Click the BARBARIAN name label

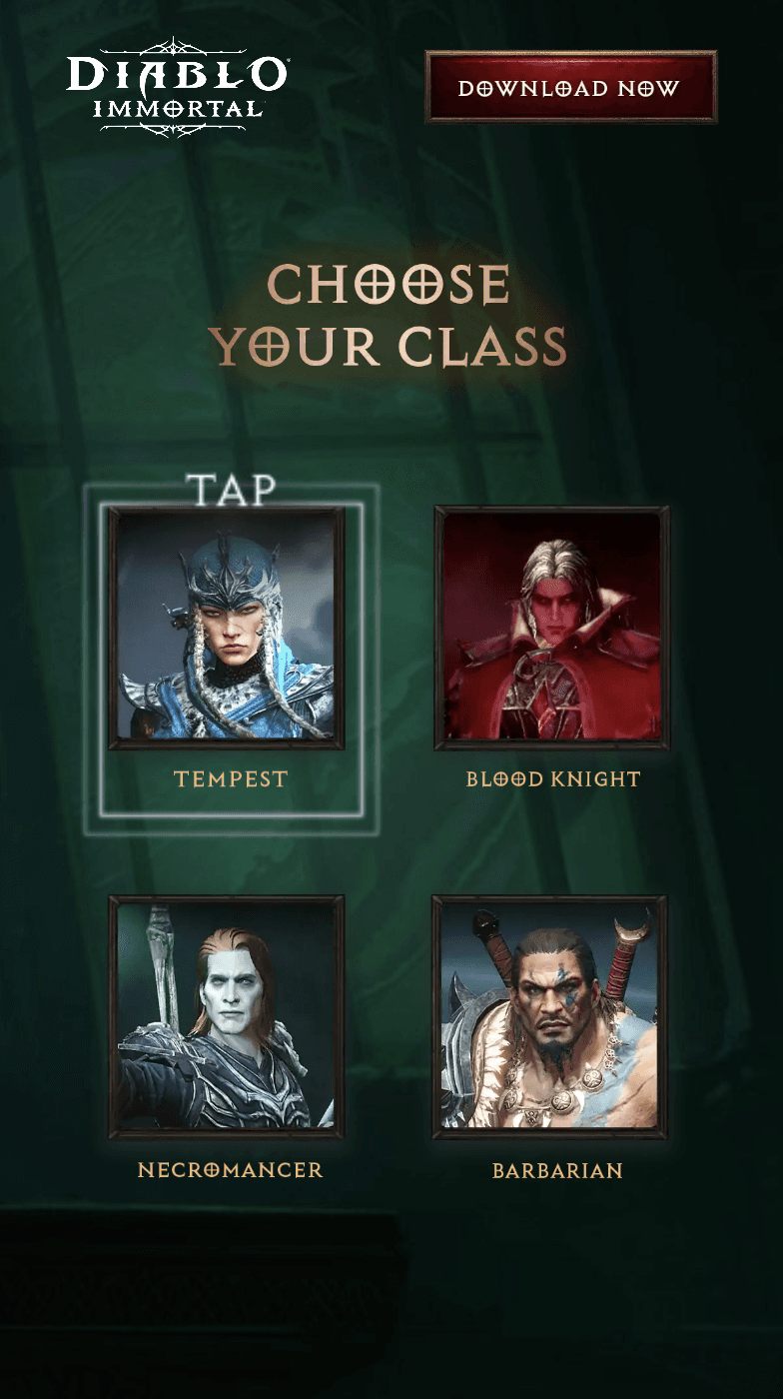coord(557,1171)
